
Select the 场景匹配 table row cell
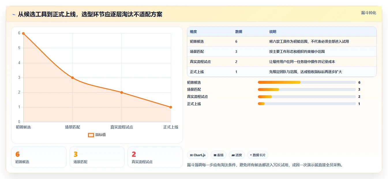click(197, 52)
